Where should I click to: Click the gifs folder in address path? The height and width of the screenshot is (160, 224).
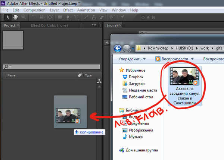(219, 48)
